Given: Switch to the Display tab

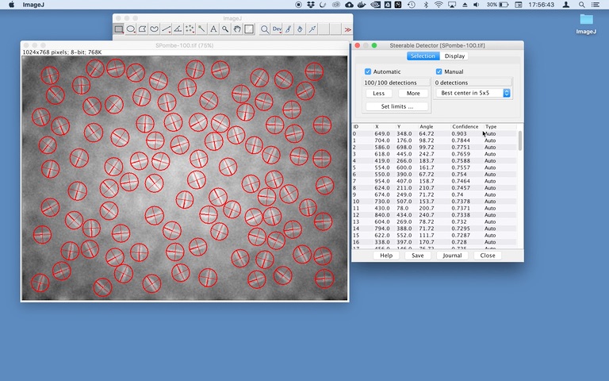Looking at the screenshot, I should pyautogui.click(x=454, y=56).
